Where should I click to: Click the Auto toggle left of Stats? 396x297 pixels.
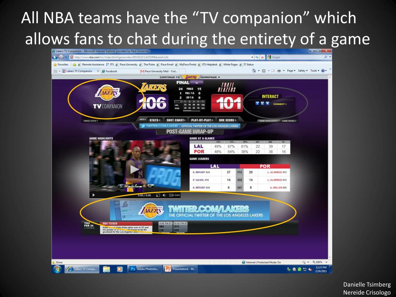(x=142, y=119)
